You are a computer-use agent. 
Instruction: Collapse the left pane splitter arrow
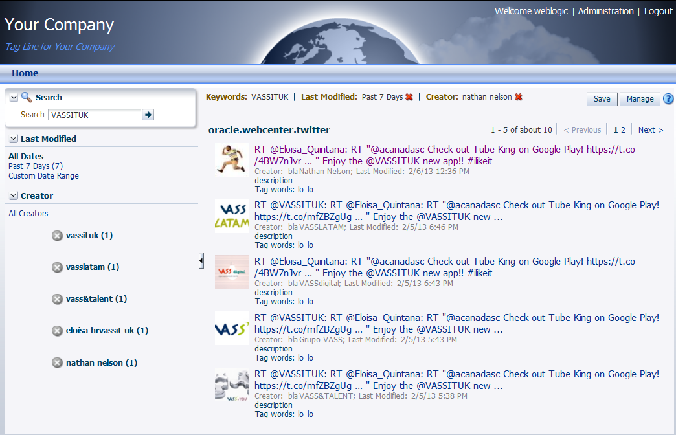201,261
